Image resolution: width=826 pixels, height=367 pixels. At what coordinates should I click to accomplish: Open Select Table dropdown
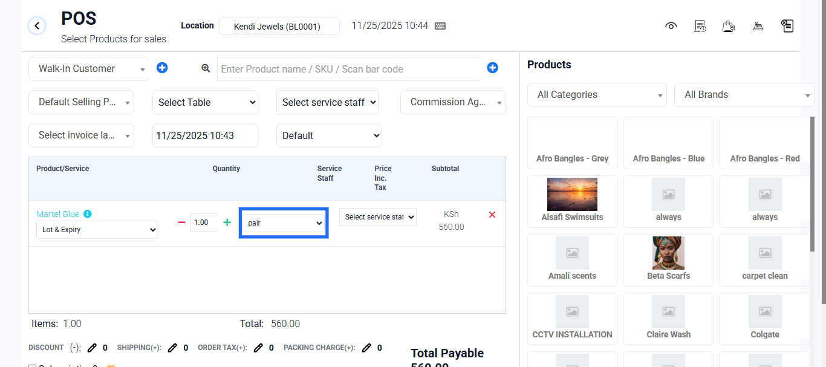(x=206, y=102)
